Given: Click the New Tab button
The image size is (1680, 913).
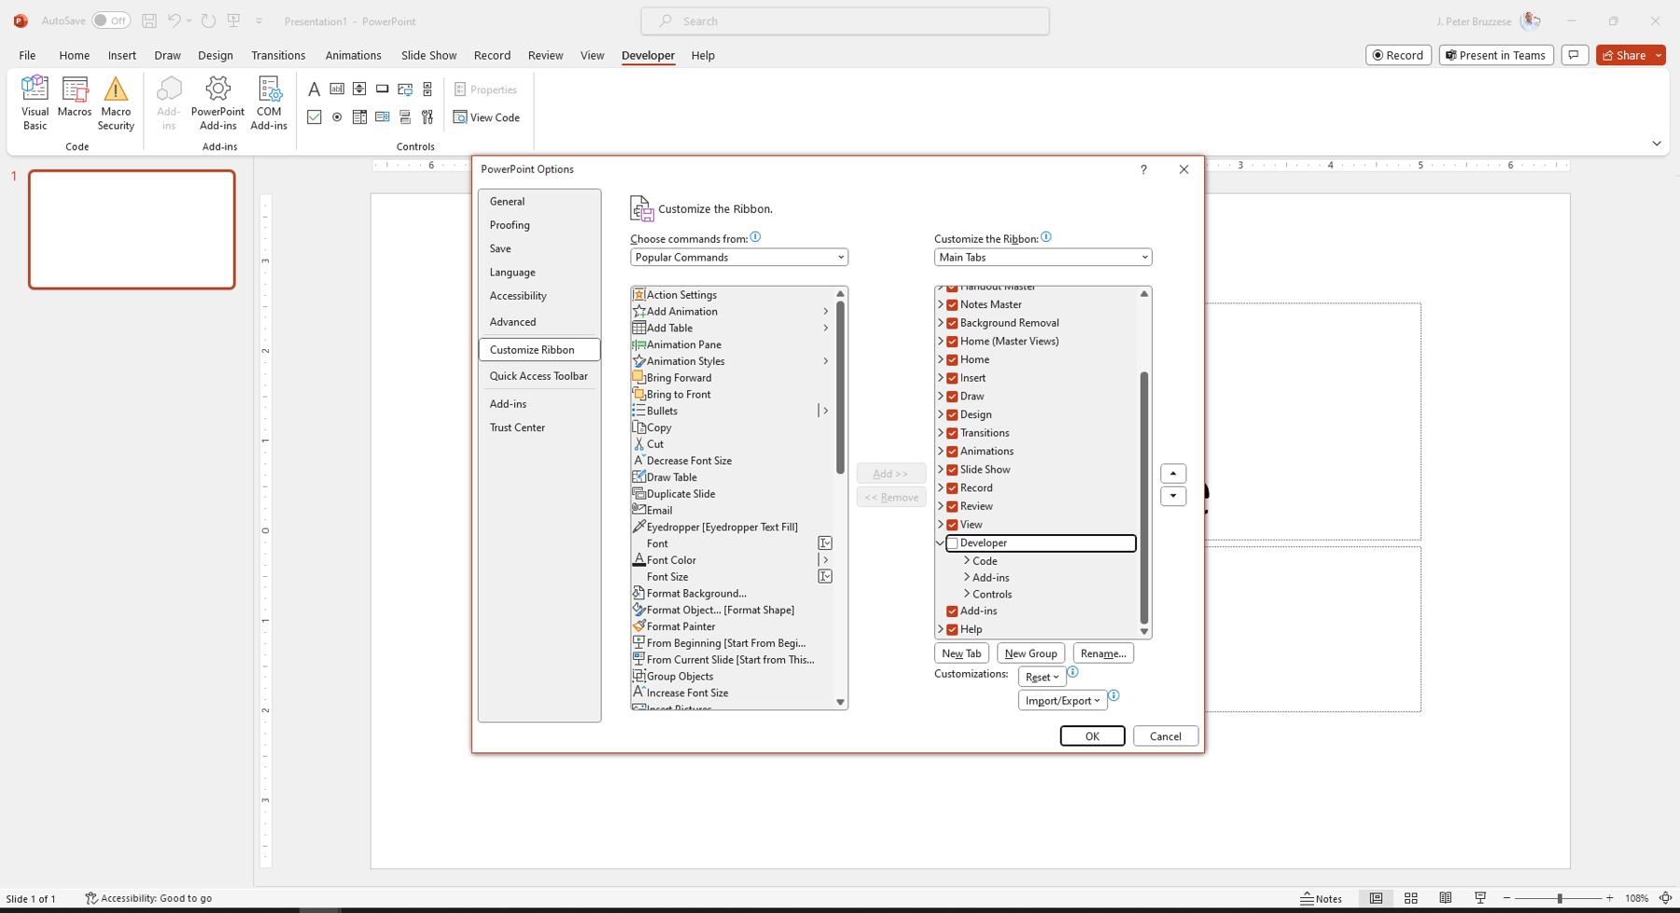Looking at the screenshot, I should tap(961, 653).
